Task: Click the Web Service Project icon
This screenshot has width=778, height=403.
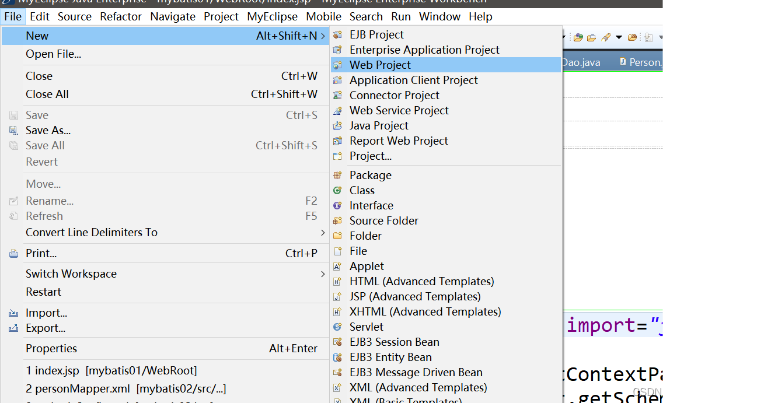Action: [337, 111]
